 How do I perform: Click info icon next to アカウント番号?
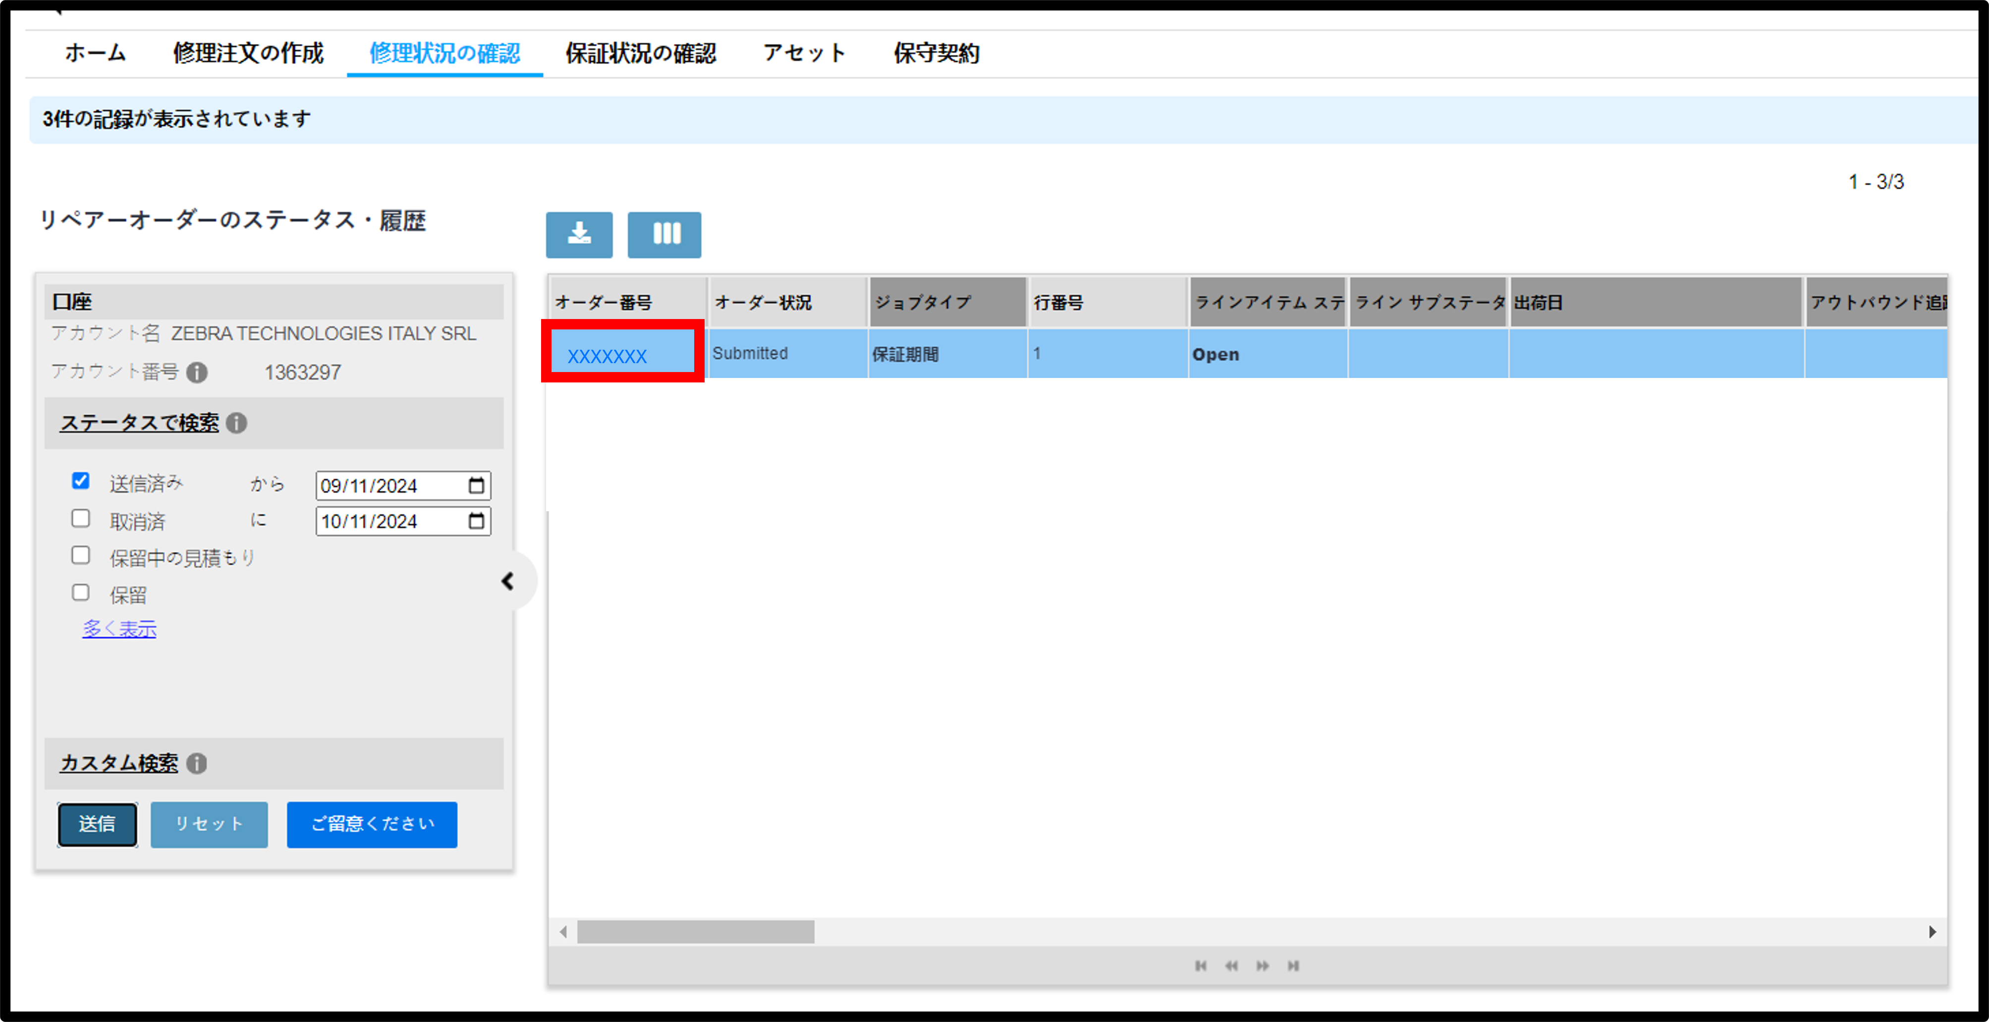coord(198,373)
